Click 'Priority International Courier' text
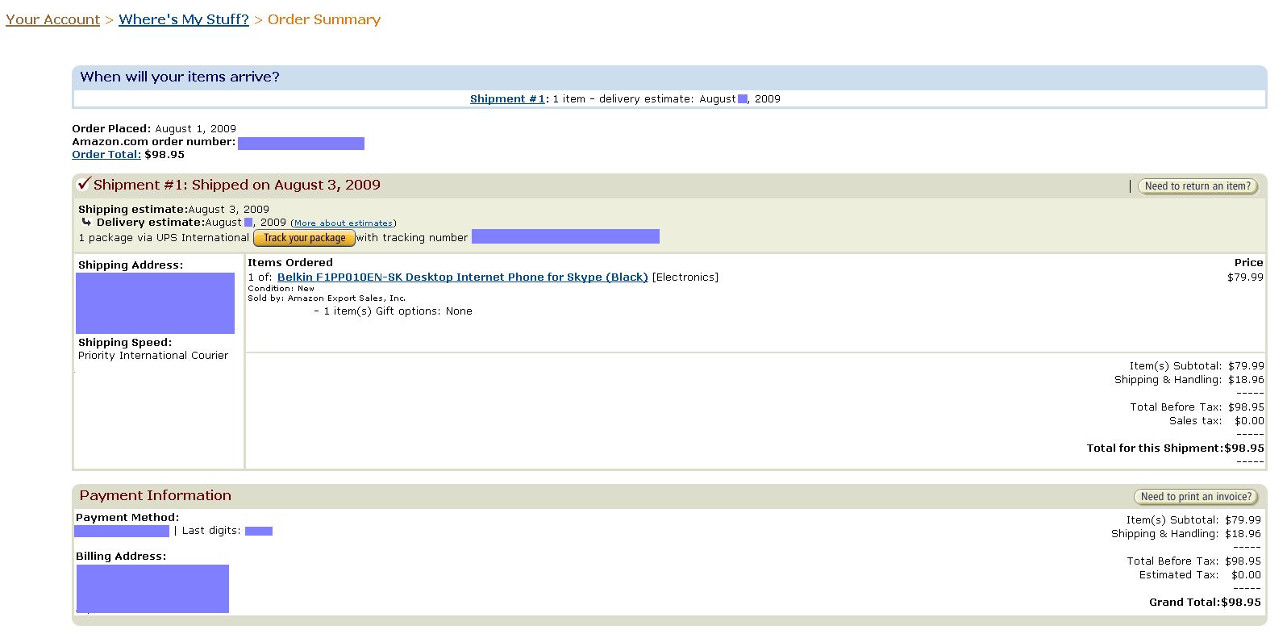The height and width of the screenshot is (634, 1287). (153, 356)
